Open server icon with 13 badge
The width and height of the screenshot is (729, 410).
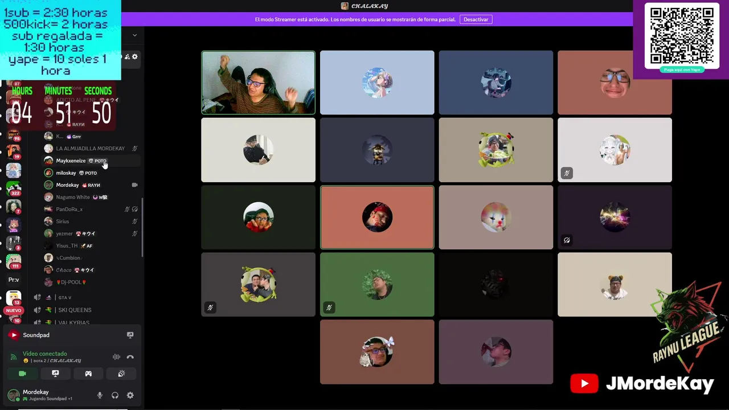pos(14,298)
